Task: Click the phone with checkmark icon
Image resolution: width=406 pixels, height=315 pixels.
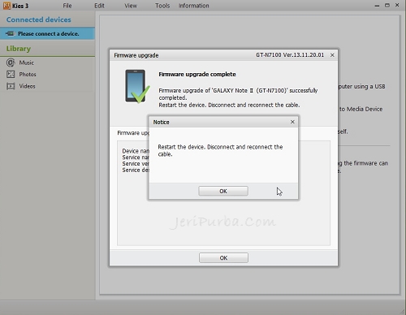Action: pos(137,86)
